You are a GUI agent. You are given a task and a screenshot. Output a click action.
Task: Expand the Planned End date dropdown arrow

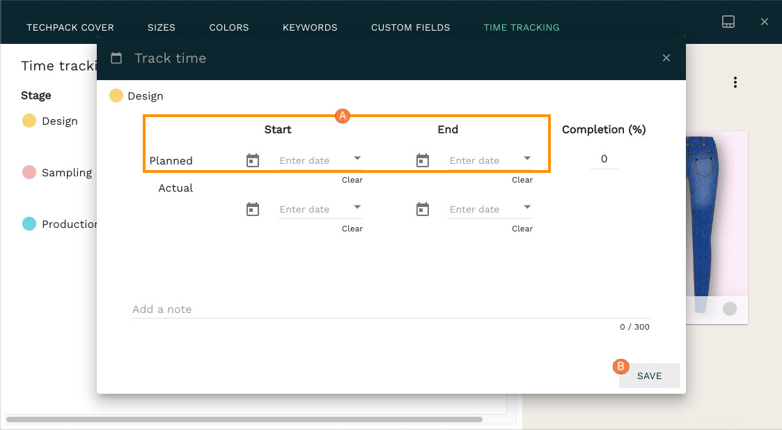527,158
